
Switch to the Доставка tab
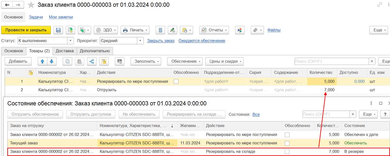coord(65,51)
